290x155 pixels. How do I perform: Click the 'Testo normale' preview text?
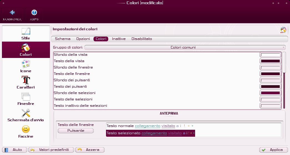120,126
